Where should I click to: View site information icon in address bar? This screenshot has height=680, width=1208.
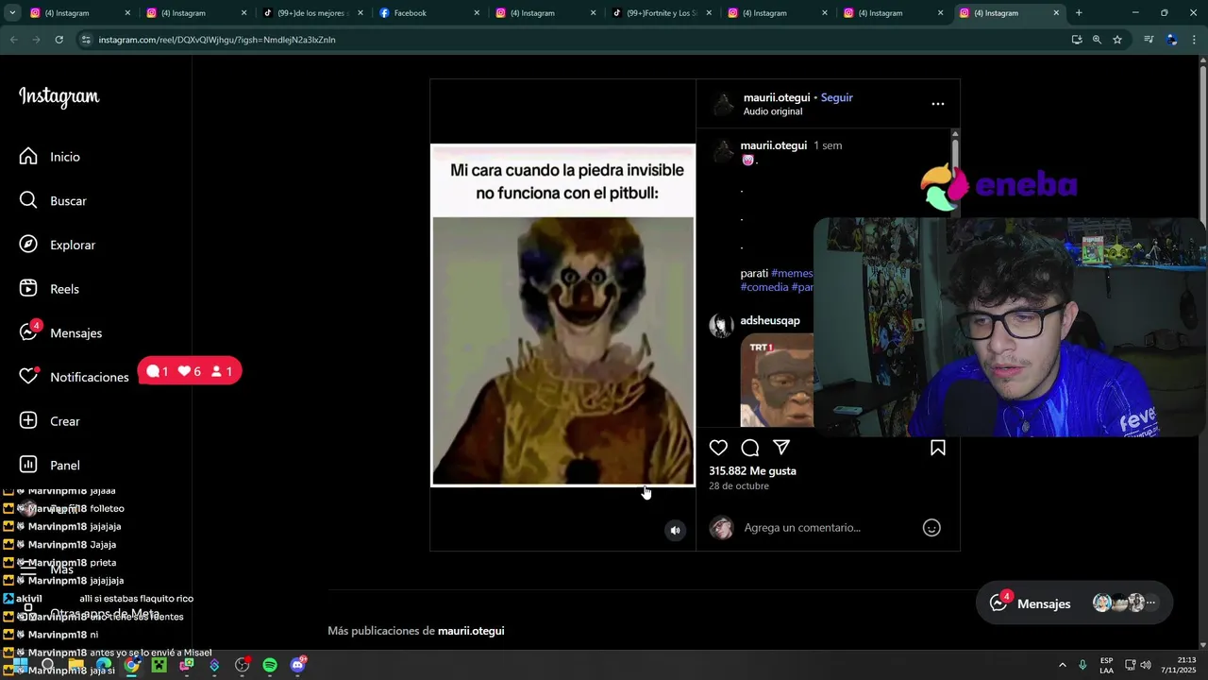tap(87, 40)
